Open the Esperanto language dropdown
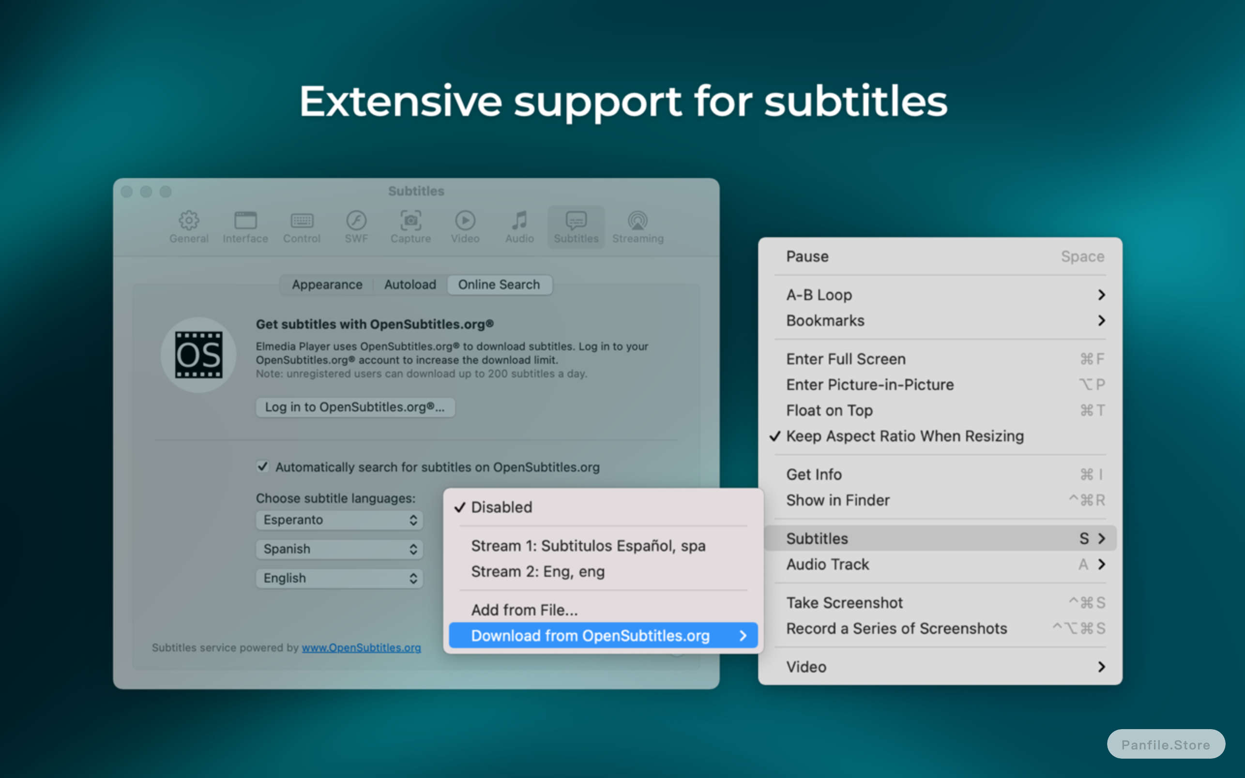This screenshot has height=778, width=1245. [x=340, y=520]
